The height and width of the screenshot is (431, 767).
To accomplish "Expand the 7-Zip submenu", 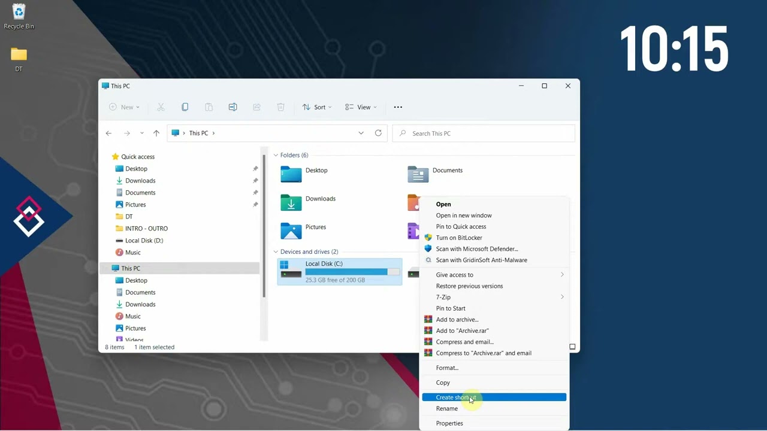I will 494,297.
